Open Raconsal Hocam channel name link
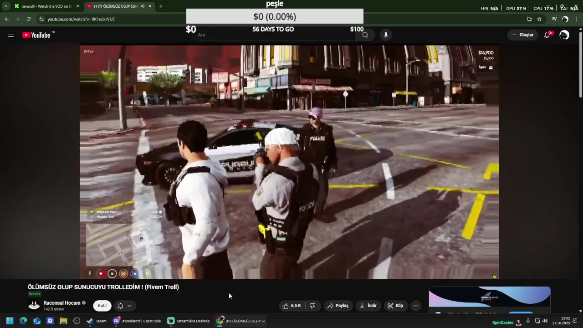Viewport: 583px width, 328px height. coord(62,303)
